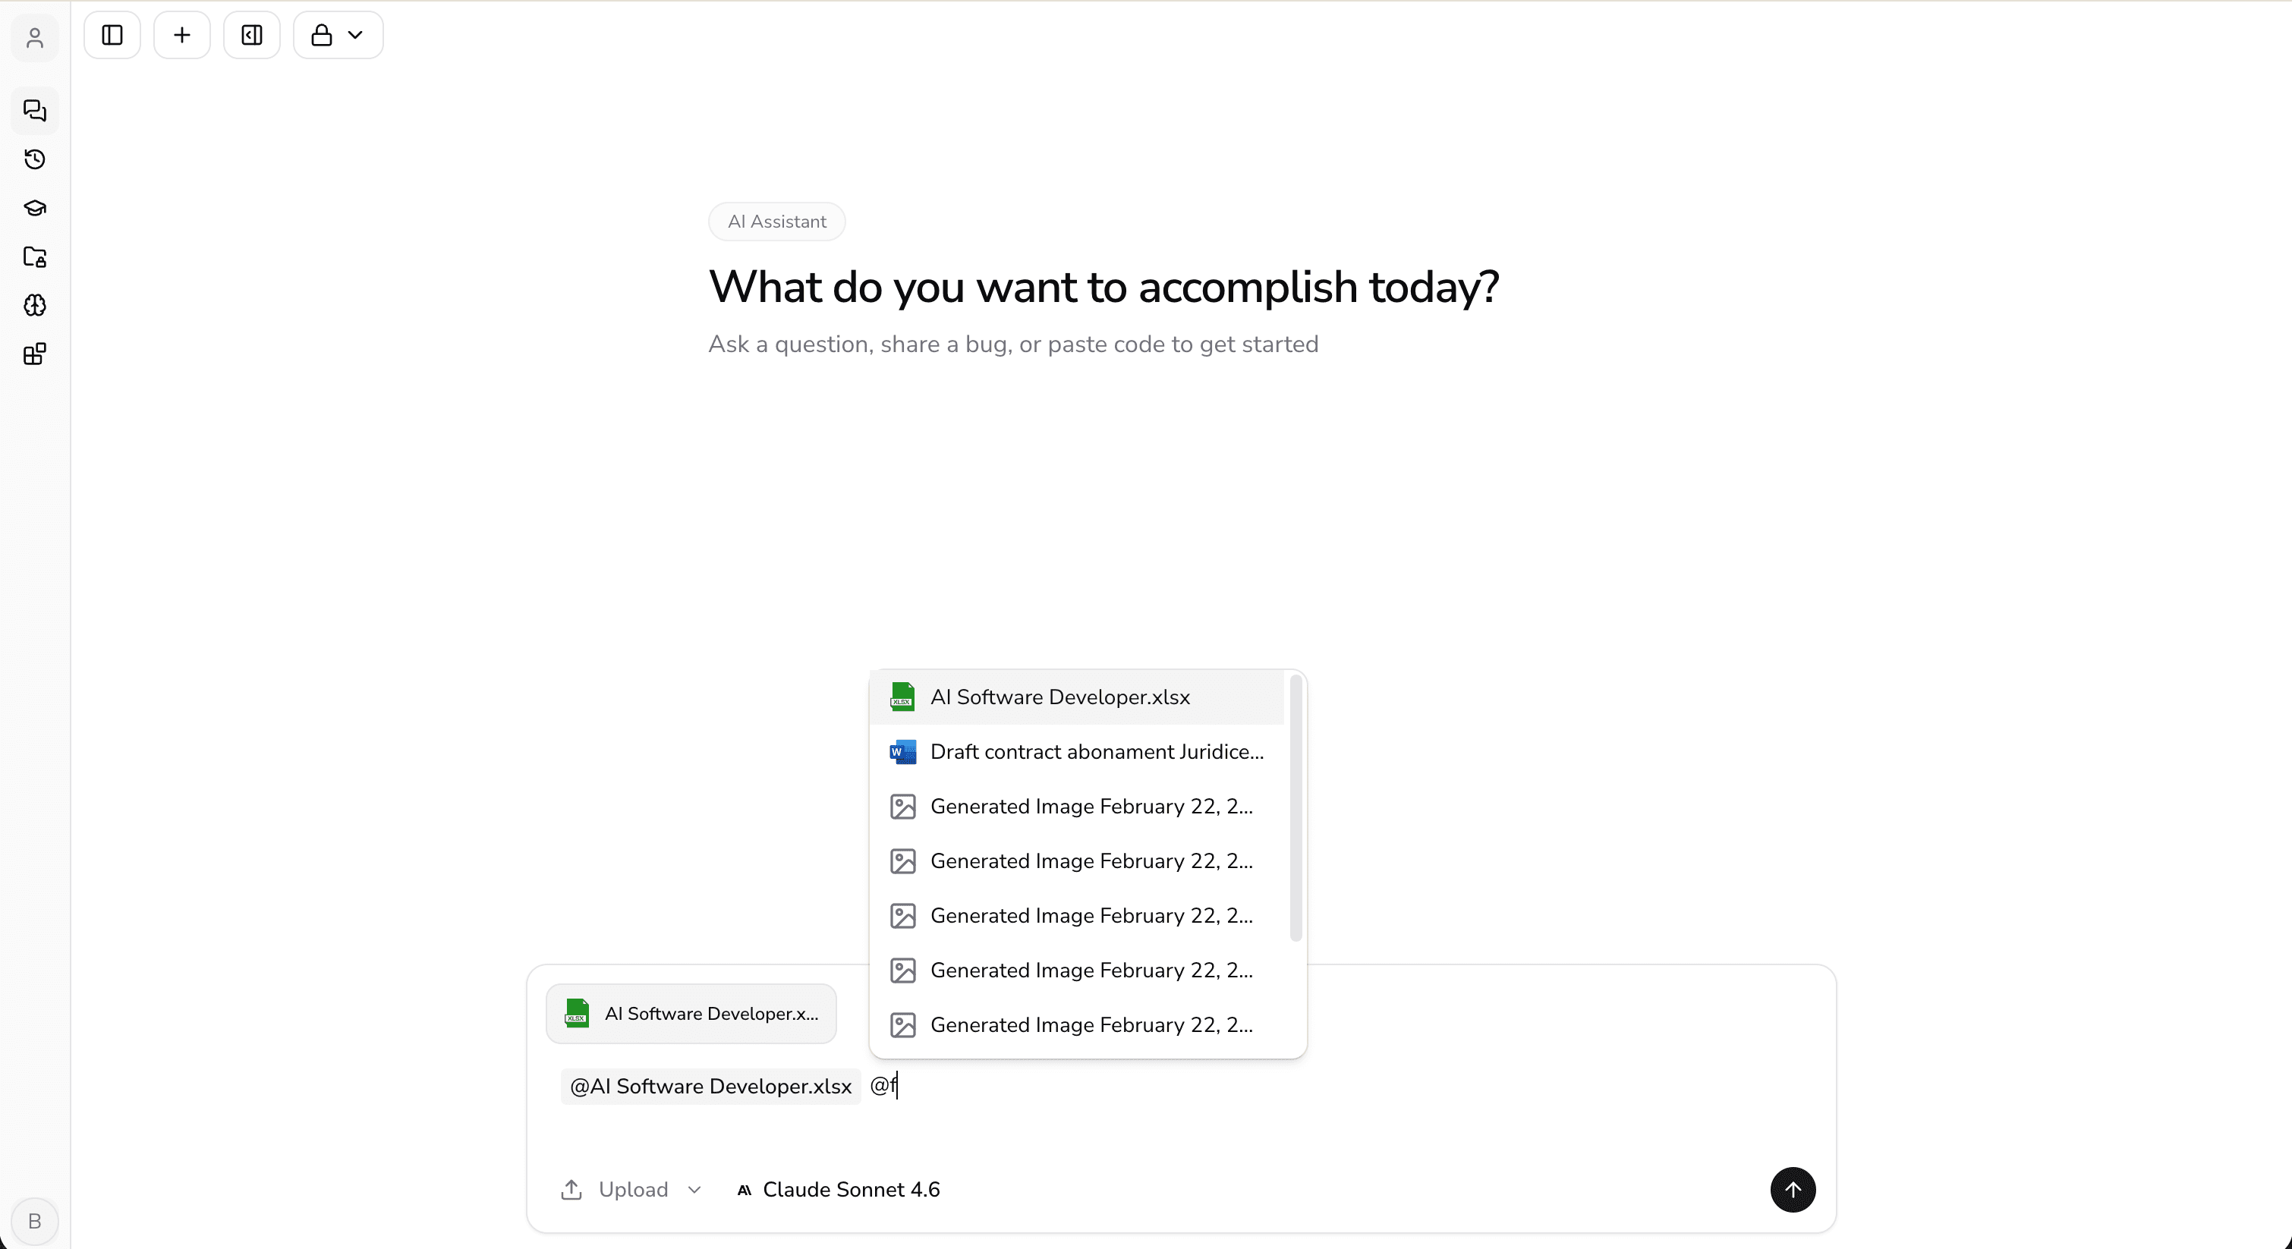This screenshot has width=2292, height=1249.
Task: Click the user profile icon at top left
Action: point(34,38)
